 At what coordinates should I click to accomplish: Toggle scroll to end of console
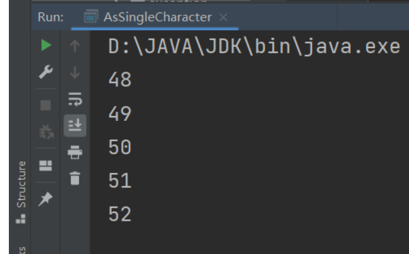pos(75,126)
